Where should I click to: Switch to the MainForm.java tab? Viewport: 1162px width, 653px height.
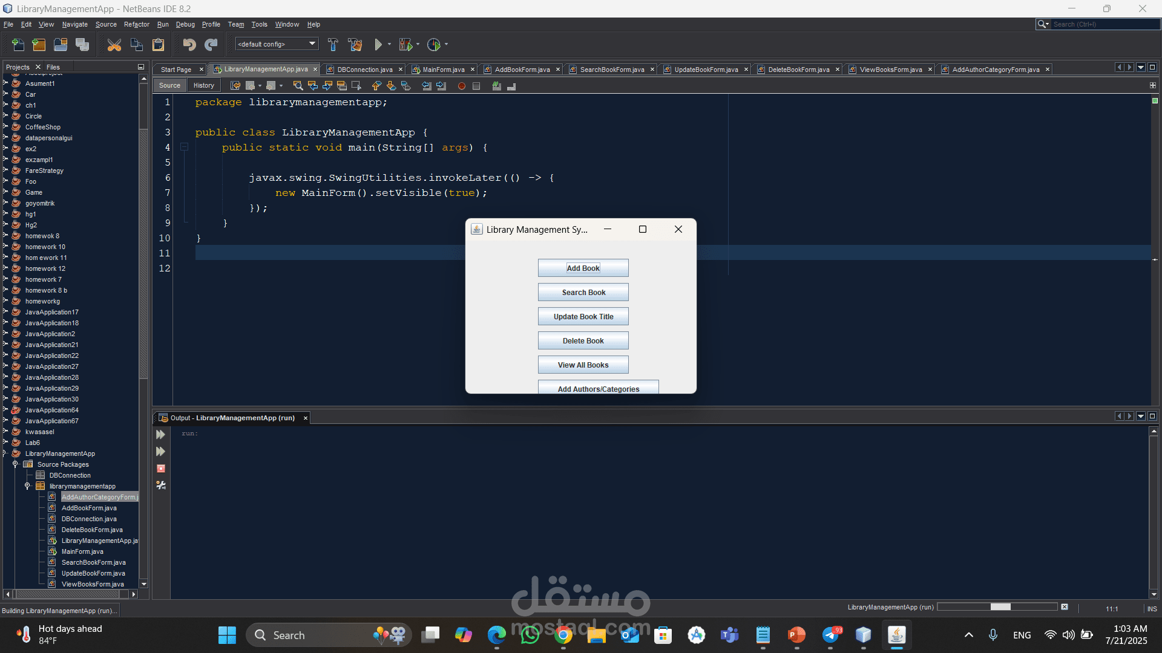[x=443, y=70]
